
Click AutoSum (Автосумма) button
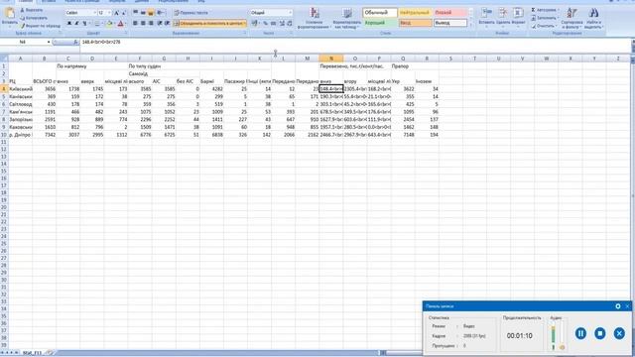[545, 10]
